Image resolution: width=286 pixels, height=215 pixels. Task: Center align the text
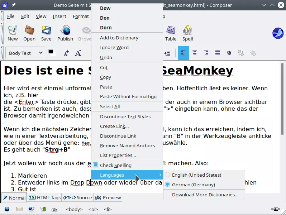[x=195, y=53]
